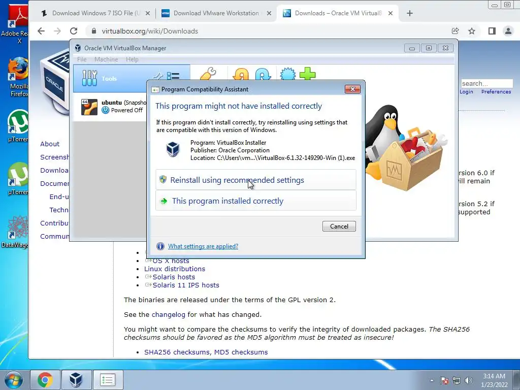Minimize the VirtualBox Manager window
Image resolution: width=520 pixels, height=390 pixels.
[x=412, y=48]
